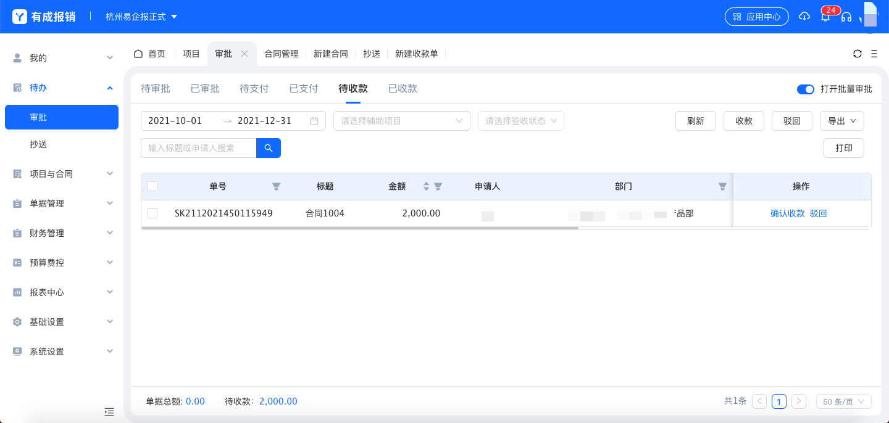Open the tab list menu icon
Image resolution: width=889 pixels, height=423 pixels.
[874, 54]
